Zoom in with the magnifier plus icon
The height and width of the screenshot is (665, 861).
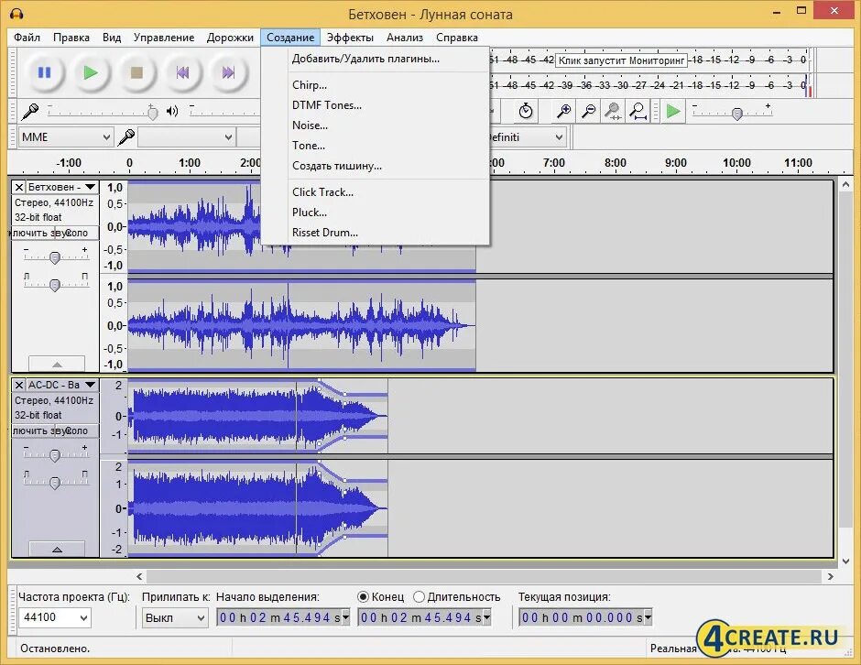(x=563, y=111)
